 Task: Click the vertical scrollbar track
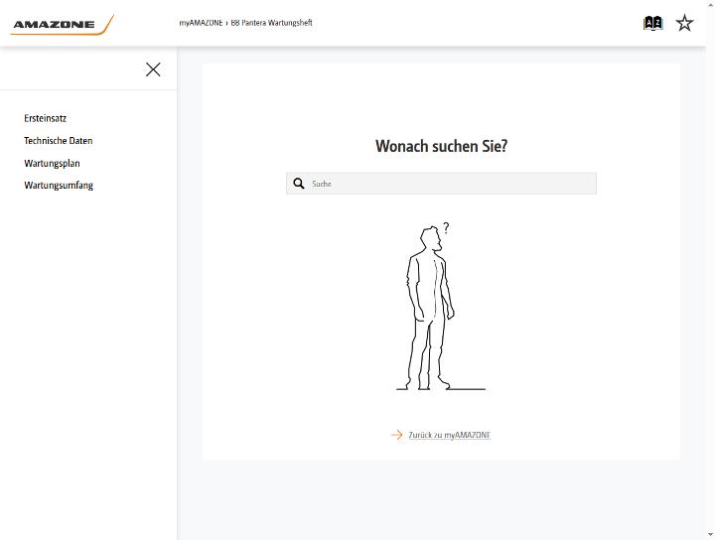tap(711, 269)
